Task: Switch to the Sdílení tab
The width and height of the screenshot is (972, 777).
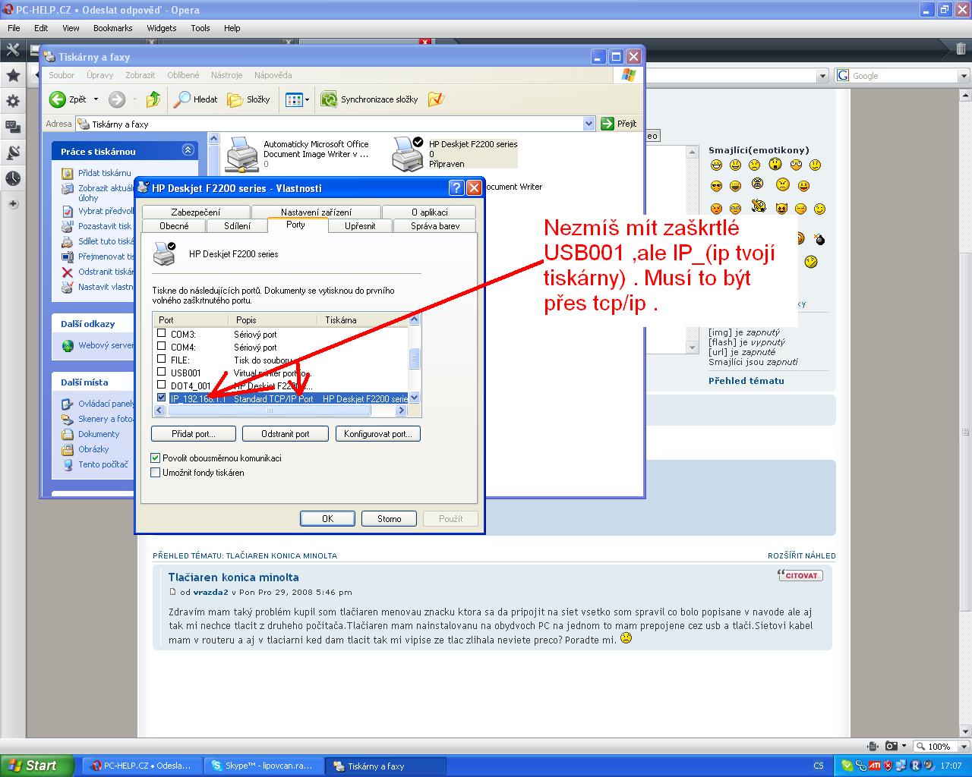Action: (x=237, y=226)
